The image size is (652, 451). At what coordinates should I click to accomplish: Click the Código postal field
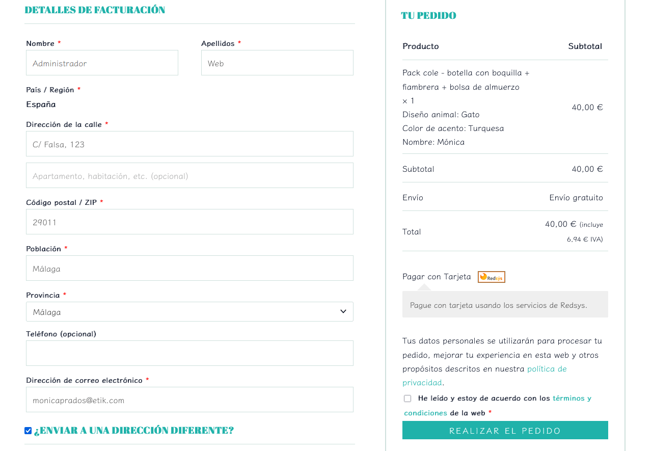189,222
